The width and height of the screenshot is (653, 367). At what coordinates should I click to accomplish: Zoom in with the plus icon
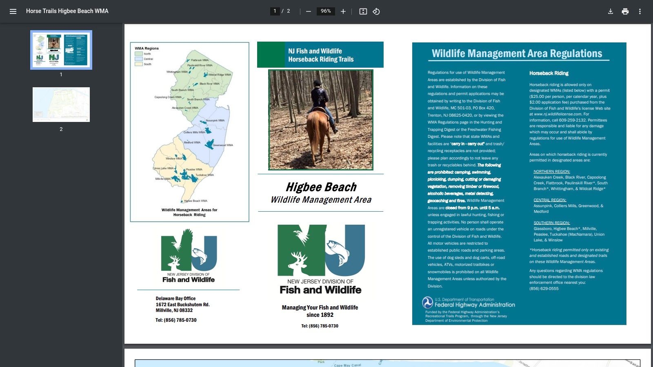[x=343, y=11]
